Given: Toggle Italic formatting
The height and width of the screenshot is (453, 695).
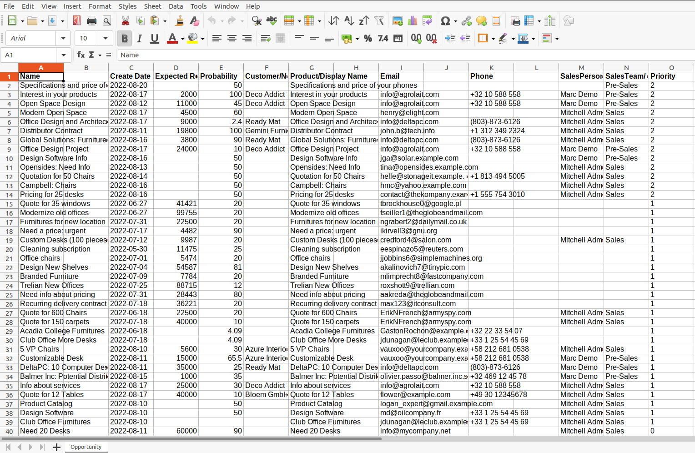Looking at the screenshot, I should tap(140, 38).
